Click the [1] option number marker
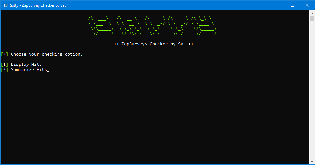This screenshot has height=165, width=315. coord(4,65)
